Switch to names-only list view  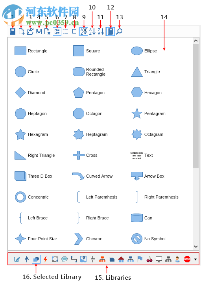point(66,32)
